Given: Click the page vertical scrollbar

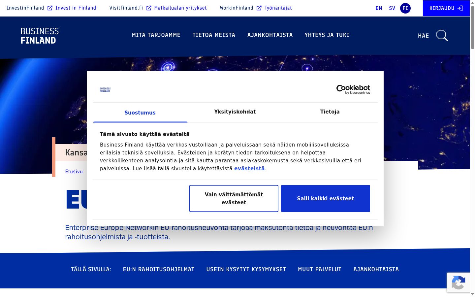Looking at the screenshot, I should (x=472, y=28).
